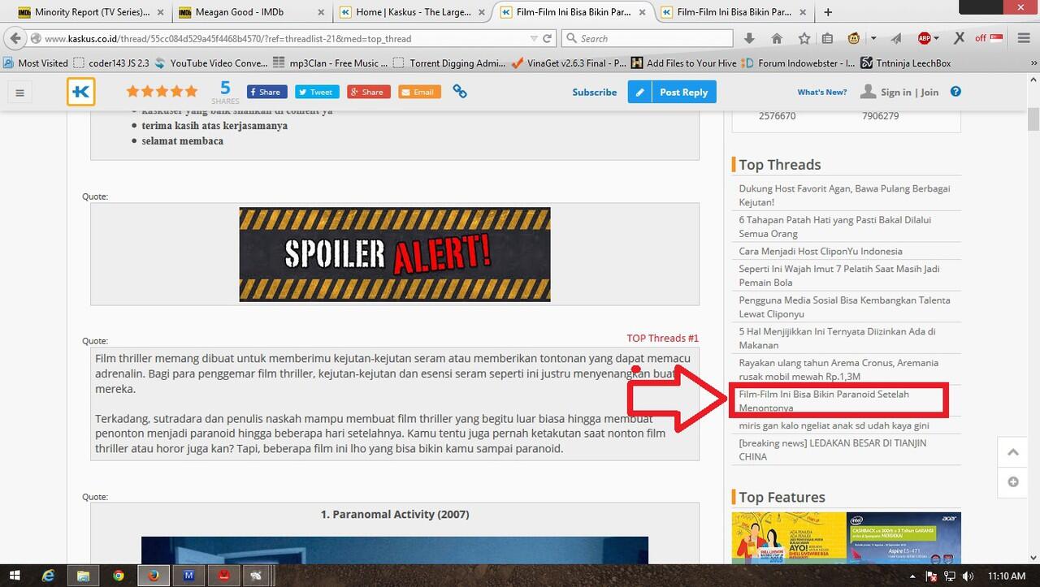Click the Windows Start button
1040x587 pixels.
[x=15, y=576]
